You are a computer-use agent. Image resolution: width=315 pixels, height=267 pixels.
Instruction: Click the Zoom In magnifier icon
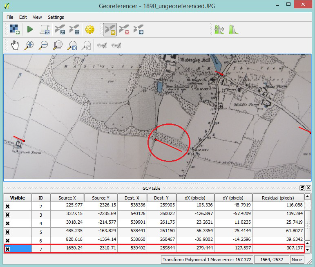click(29, 45)
